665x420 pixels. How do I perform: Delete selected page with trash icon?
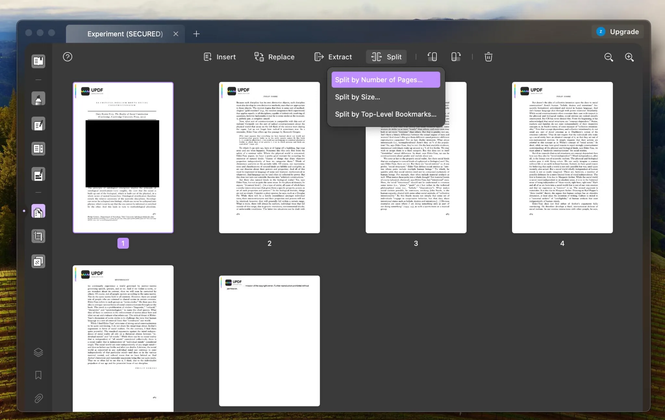click(x=488, y=57)
